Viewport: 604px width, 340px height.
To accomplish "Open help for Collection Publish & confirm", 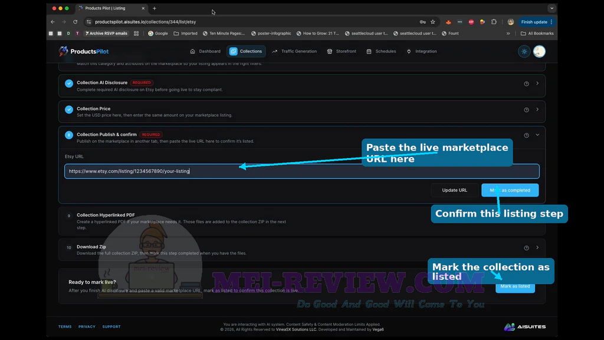I will click(x=526, y=135).
